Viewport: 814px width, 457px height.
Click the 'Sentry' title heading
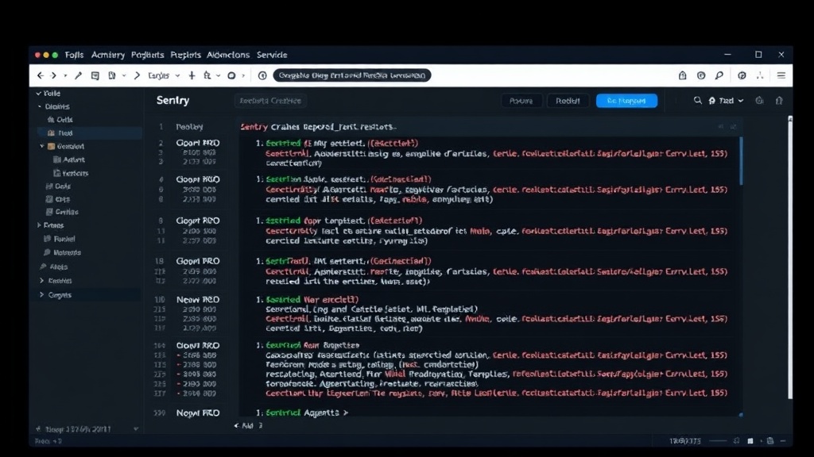pyautogui.click(x=172, y=101)
